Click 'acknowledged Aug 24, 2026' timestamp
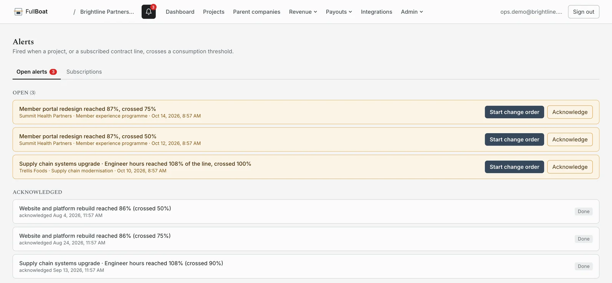The width and height of the screenshot is (612, 283). click(62, 243)
